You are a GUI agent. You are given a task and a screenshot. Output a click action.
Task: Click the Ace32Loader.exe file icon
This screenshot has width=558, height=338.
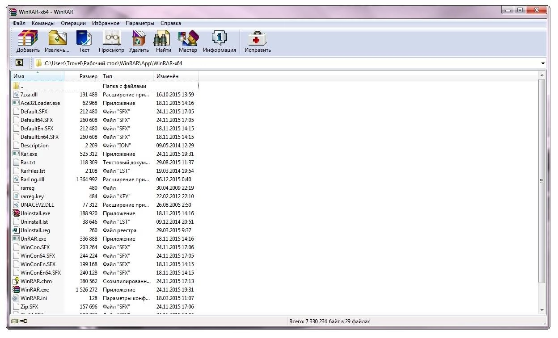pos(17,103)
